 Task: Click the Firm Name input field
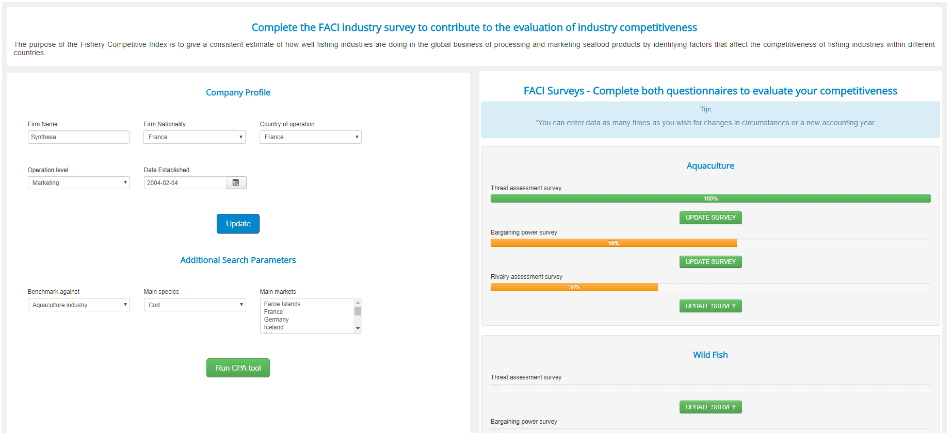pyautogui.click(x=78, y=137)
